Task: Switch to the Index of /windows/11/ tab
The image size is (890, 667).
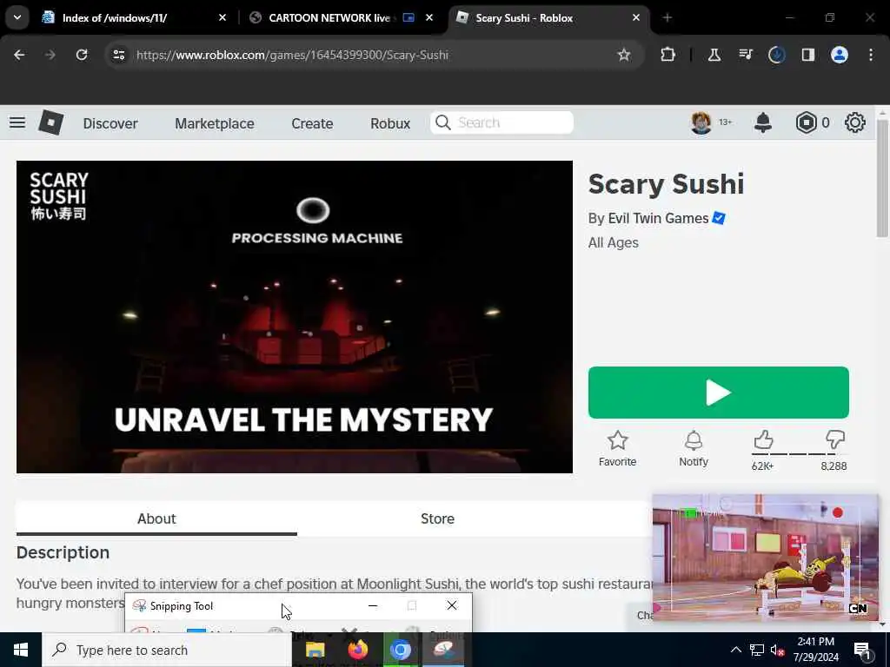Action: (135, 17)
